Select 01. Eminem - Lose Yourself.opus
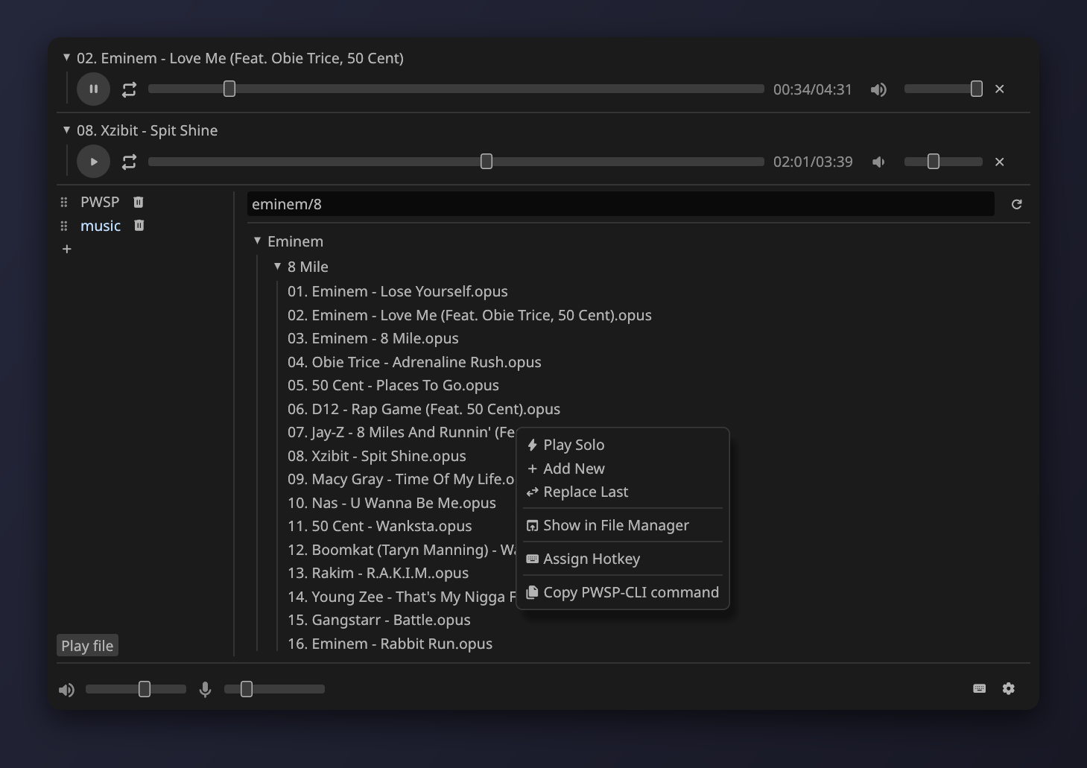This screenshot has width=1087, height=768. (x=398, y=291)
